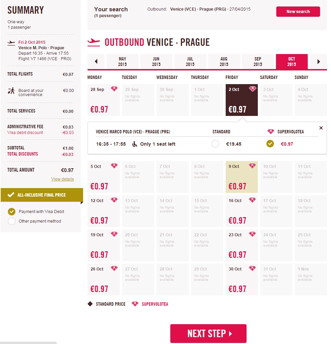
Task: Show later months using the right arrow
Action: point(318,62)
